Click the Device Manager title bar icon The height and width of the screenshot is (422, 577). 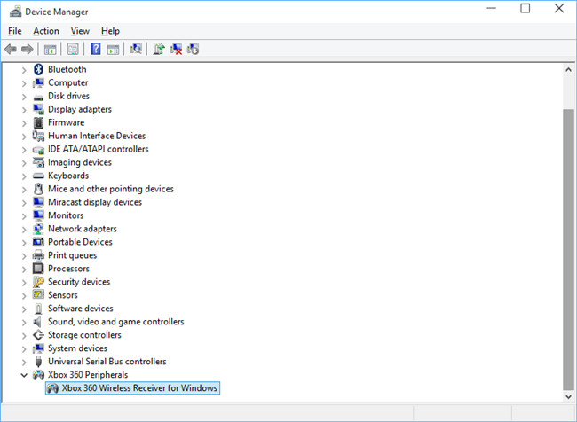point(15,12)
